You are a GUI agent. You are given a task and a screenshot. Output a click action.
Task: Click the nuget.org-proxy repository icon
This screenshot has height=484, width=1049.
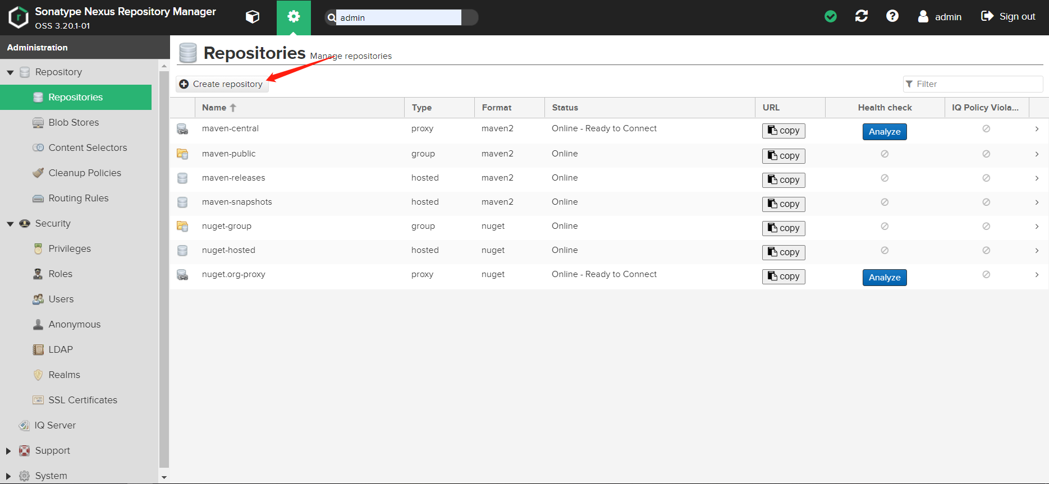point(182,275)
